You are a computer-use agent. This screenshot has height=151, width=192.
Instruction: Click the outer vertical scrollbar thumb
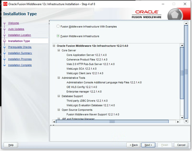[186, 72]
